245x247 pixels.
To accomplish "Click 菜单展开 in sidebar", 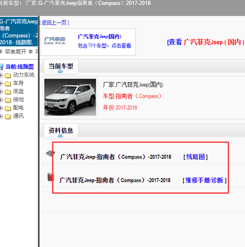I will [16, 52].
